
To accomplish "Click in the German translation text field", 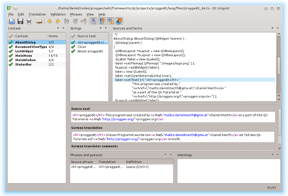I will tap(173, 137).
